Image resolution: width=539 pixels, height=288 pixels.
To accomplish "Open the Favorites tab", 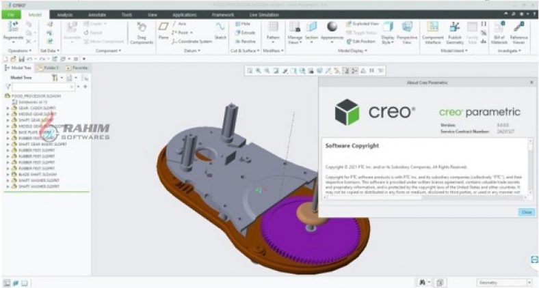I will [x=77, y=68].
